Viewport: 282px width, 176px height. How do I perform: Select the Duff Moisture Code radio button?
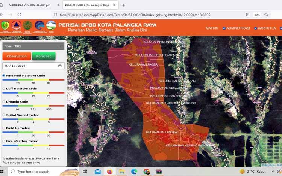(x=4, y=89)
